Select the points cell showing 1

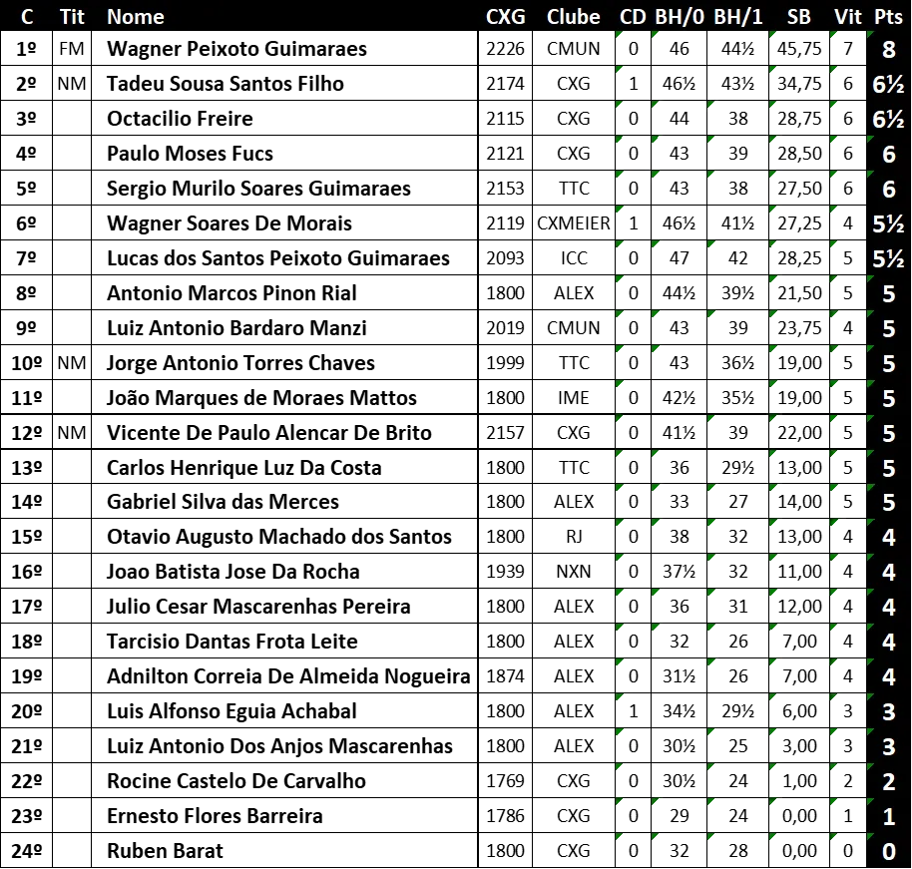pos(888,817)
